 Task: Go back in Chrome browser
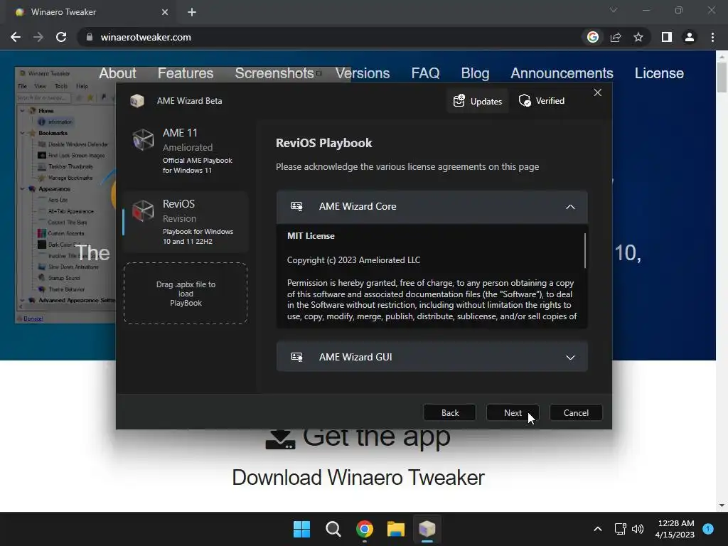16,37
